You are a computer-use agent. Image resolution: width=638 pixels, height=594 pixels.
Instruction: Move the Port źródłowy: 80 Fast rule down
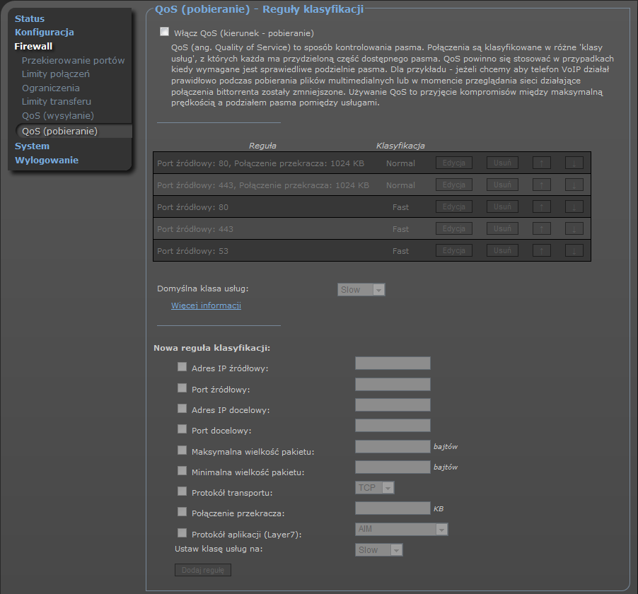point(574,207)
